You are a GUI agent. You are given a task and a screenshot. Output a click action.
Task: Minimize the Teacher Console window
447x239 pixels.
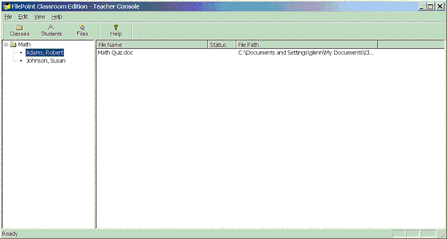point(422,7)
